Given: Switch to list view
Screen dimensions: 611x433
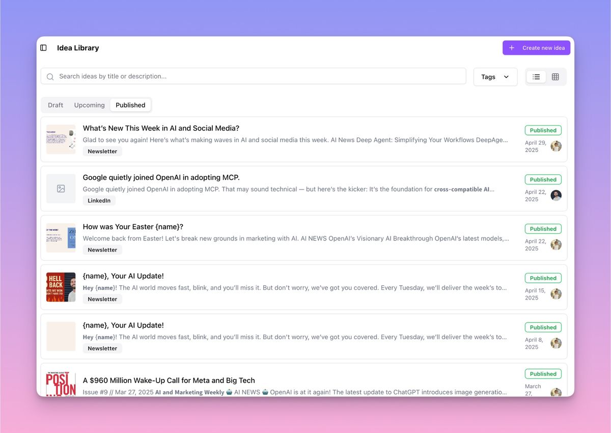Looking at the screenshot, I should tap(536, 77).
